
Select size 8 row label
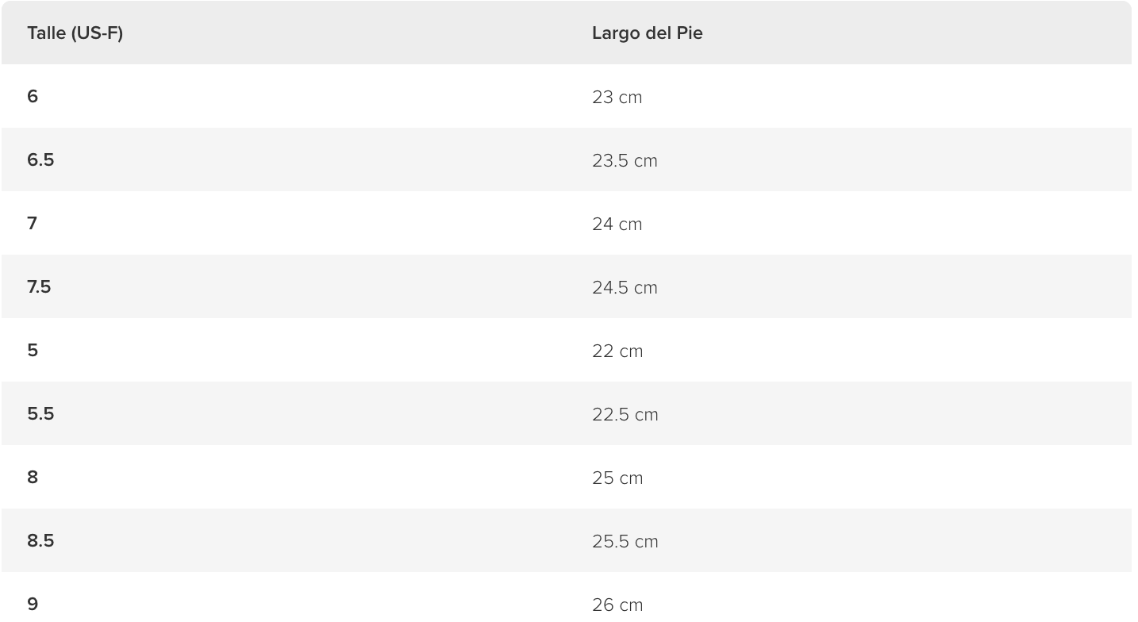tap(33, 477)
